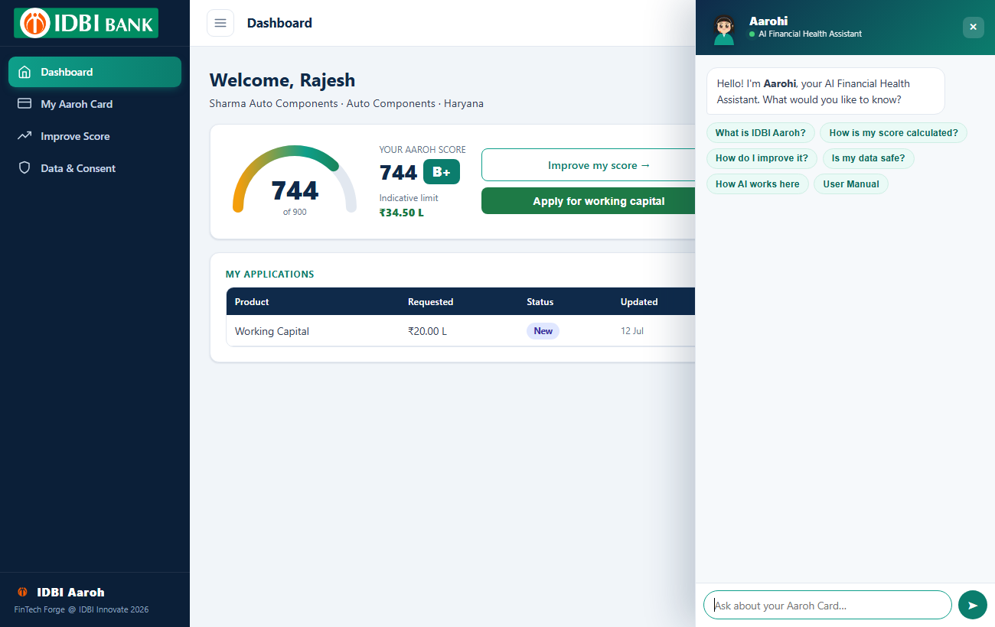
Task: Select 'How is my score calculated?' chip
Action: tap(893, 133)
